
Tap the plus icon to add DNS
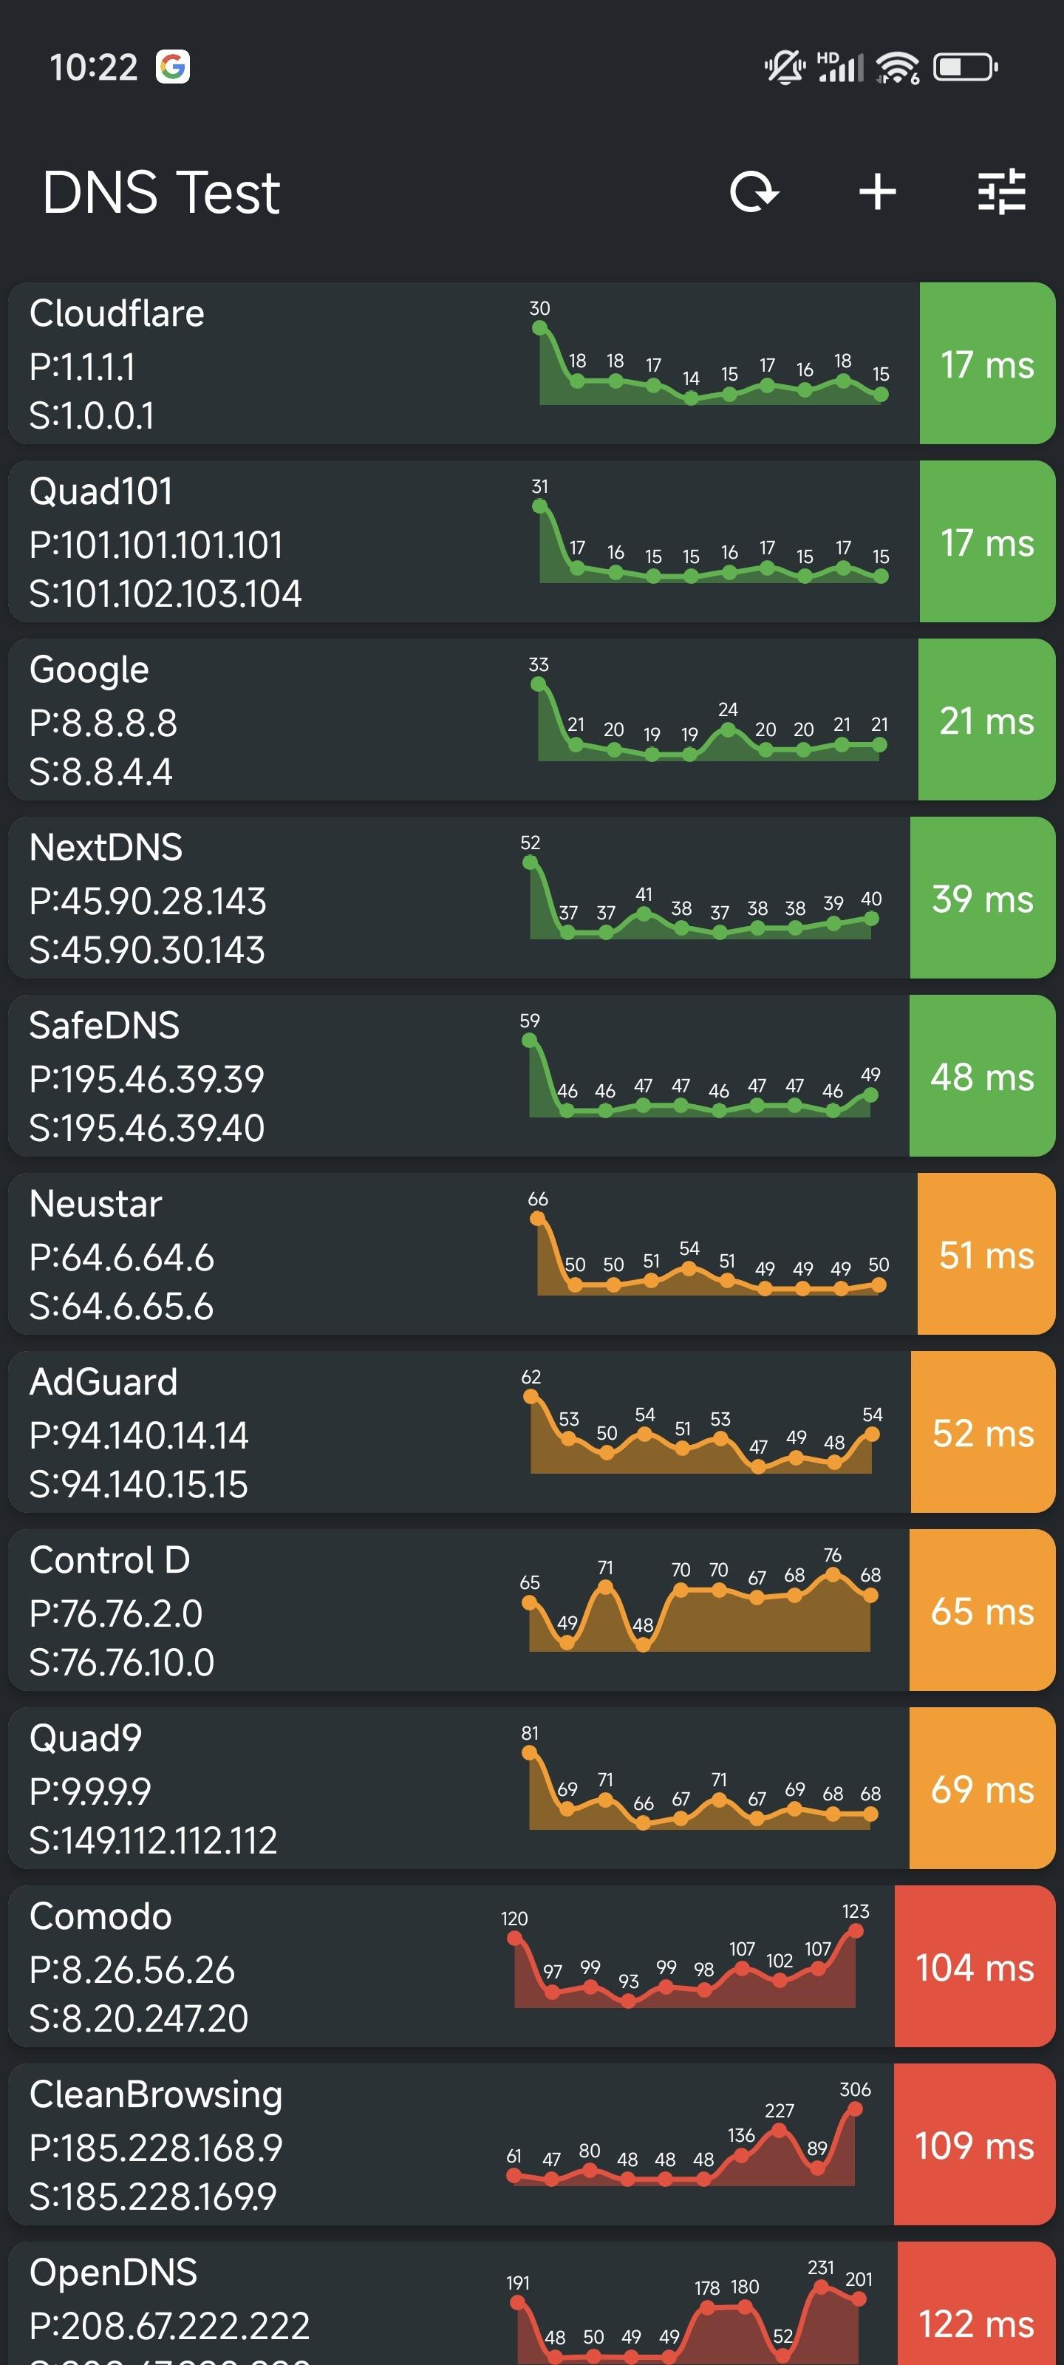tap(877, 192)
